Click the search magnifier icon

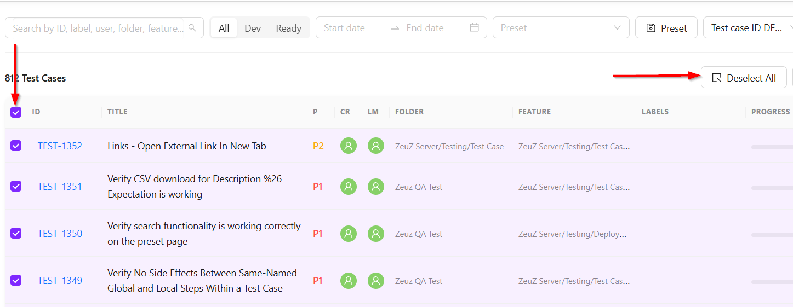pyautogui.click(x=192, y=28)
